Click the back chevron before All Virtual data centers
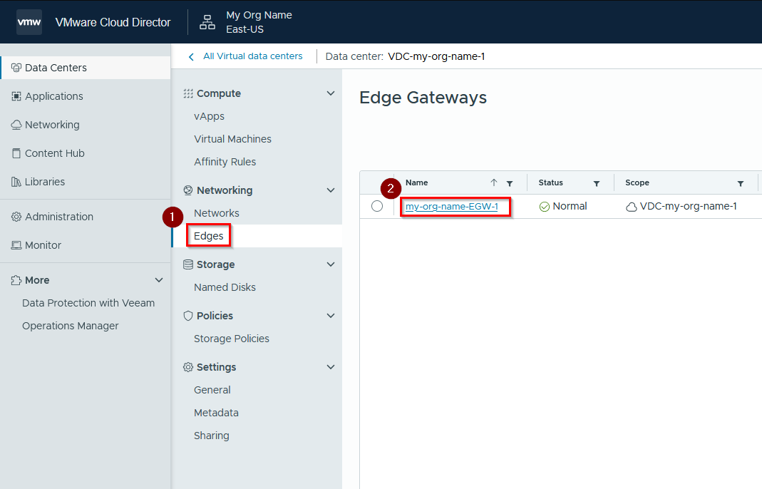The height and width of the screenshot is (489, 762). (x=192, y=57)
